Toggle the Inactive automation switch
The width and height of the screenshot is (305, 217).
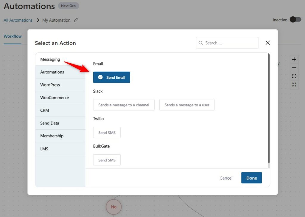[295, 20]
